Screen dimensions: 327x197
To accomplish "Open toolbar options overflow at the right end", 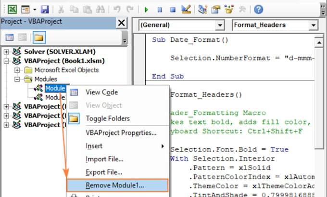I will 323,10.
